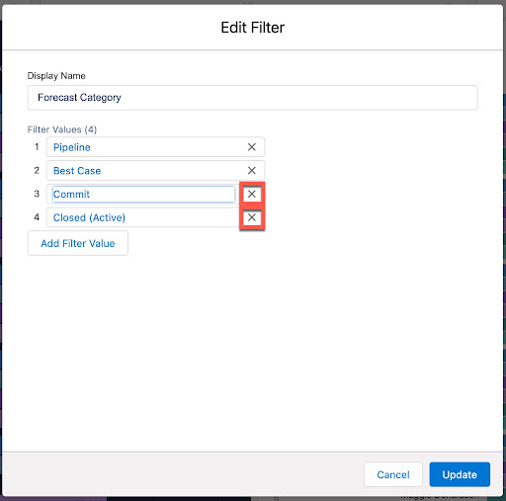Viewport: 506px width, 501px height.
Task: Click row number 3 beside Commit
Action: [37, 194]
